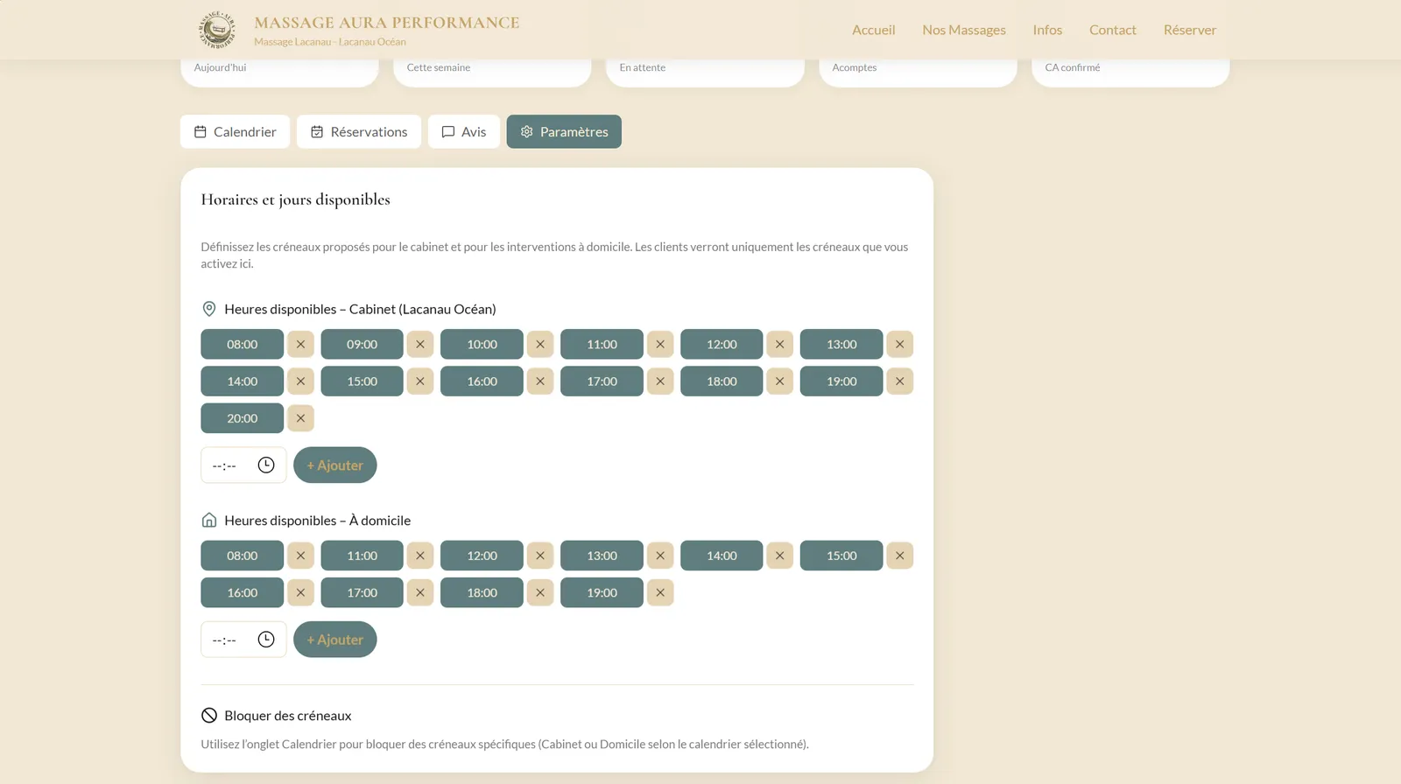Screen dimensions: 1401x784
Task: Remove the 10:00 Cabinet time slot
Action: tap(540, 345)
